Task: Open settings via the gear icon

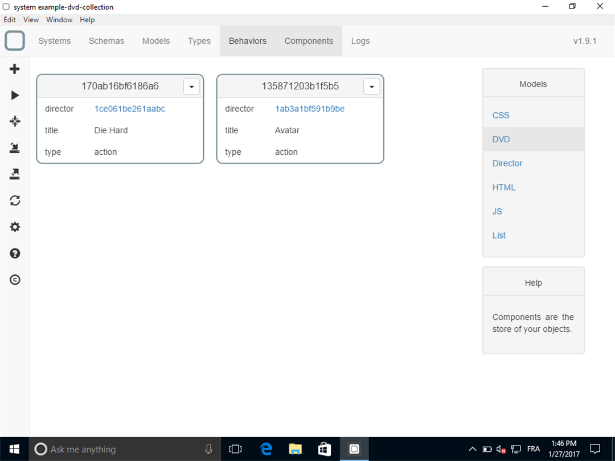Action: 15,227
